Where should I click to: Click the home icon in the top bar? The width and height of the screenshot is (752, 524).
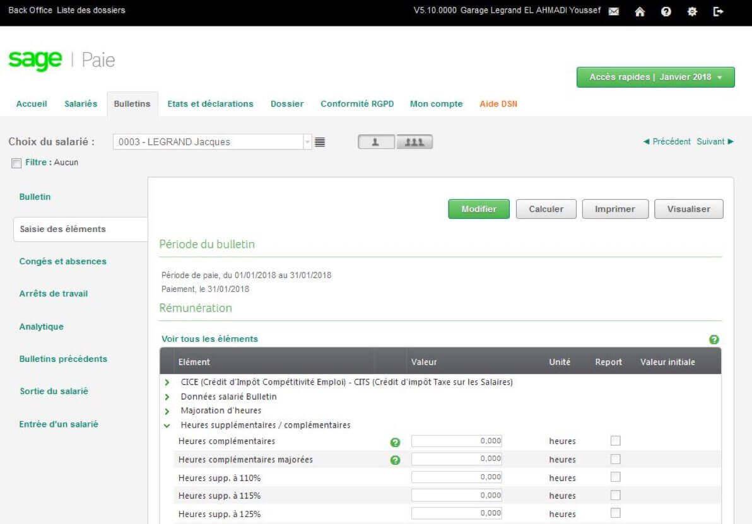tap(640, 11)
